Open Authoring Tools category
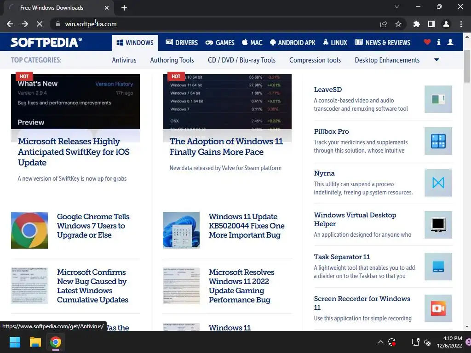471x353 pixels. click(172, 60)
